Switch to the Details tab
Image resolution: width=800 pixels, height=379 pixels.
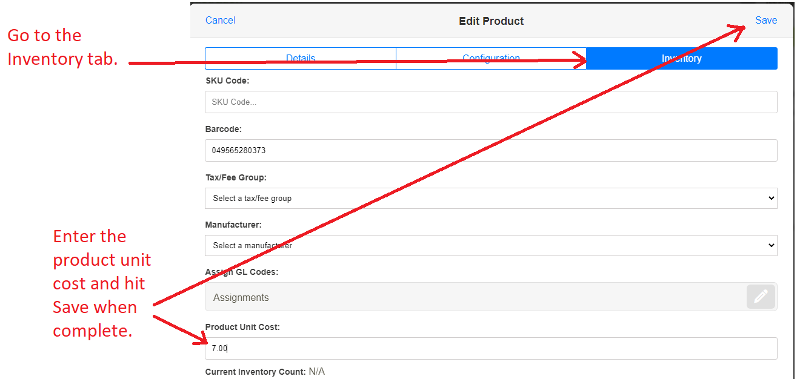click(x=301, y=59)
